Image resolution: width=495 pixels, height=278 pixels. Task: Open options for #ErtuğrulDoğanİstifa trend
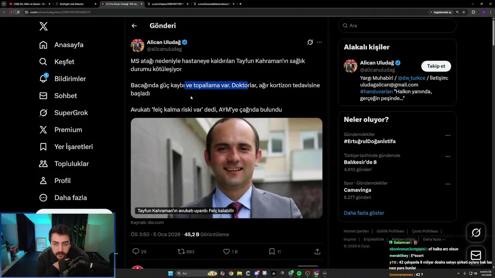tap(447, 136)
